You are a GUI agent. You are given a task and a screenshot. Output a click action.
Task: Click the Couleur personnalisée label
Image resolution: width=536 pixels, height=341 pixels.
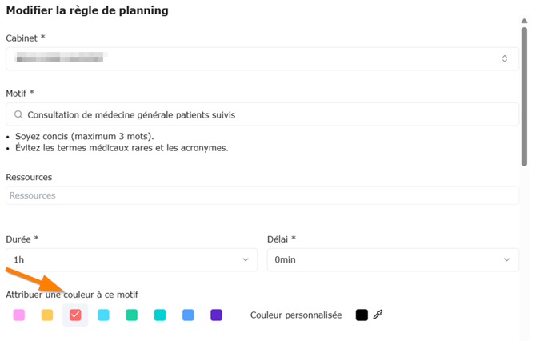point(296,315)
